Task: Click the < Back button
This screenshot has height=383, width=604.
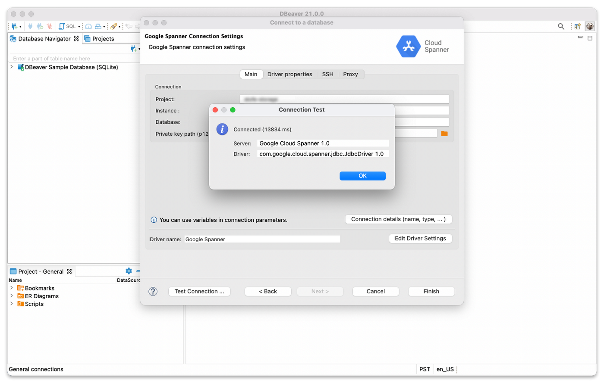Action: click(x=268, y=292)
